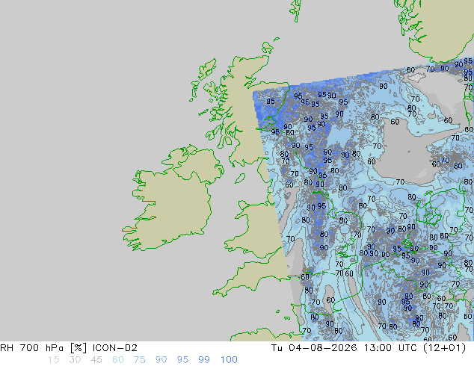
Task: Select legend value 100 in the color scale
Action: (229, 360)
